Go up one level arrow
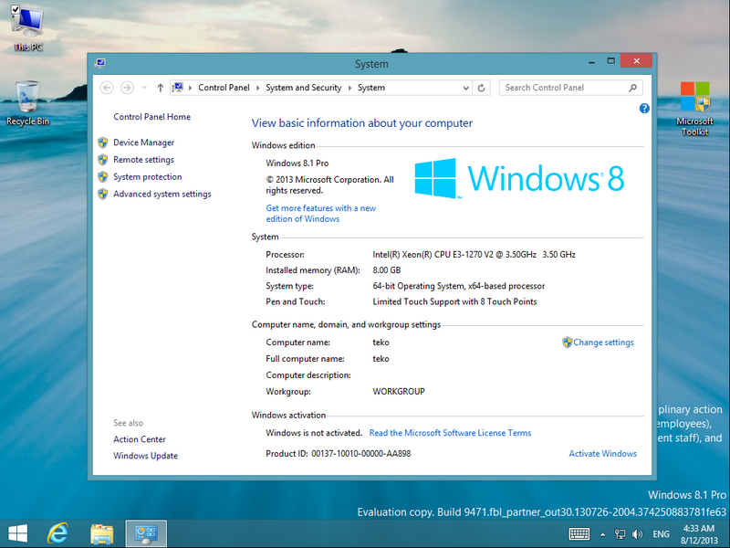730x548 pixels. coord(161,88)
